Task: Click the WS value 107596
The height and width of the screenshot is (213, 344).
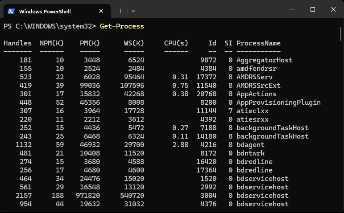Action: pyautogui.click(x=132, y=86)
